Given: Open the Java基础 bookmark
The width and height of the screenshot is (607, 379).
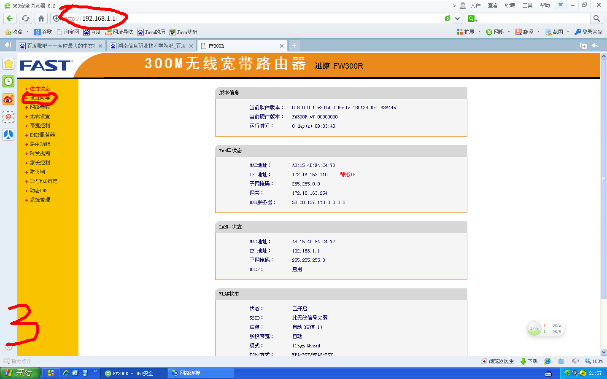Looking at the screenshot, I should (x=183, y=32).
